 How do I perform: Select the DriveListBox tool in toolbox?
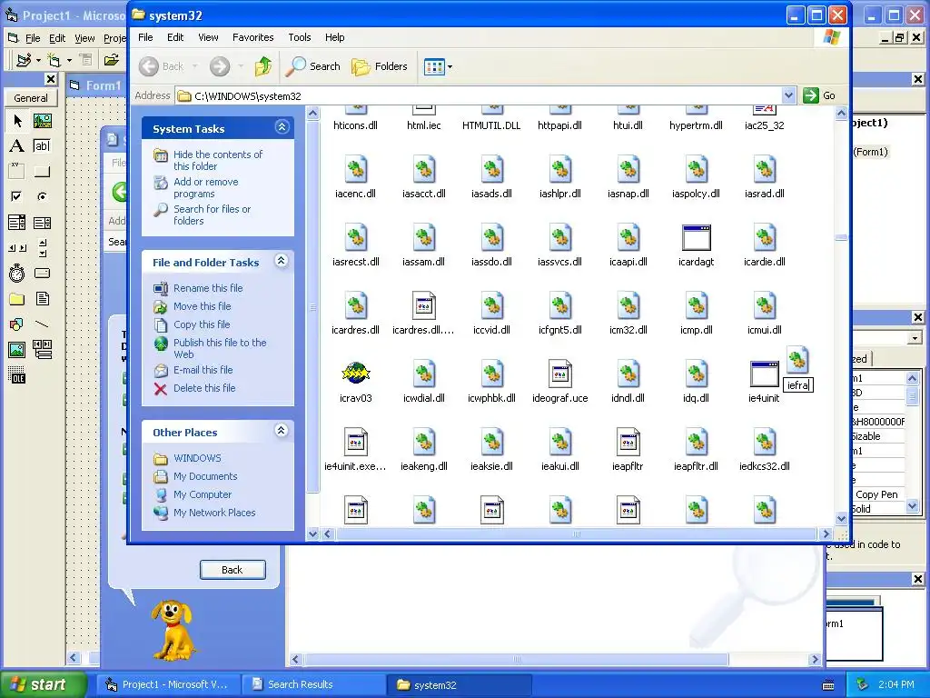(42, 273)
